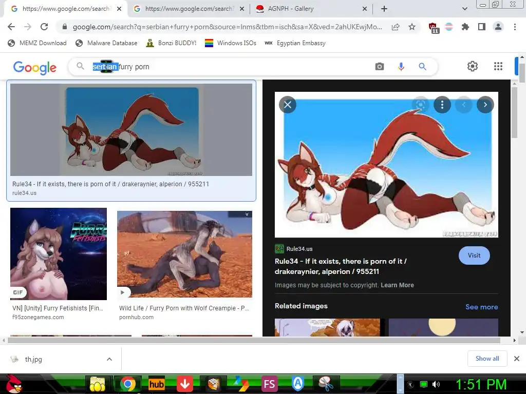This screenshot has width=526, height=394.
Task: Close the image preview panel
Action: tap(288, 105)
